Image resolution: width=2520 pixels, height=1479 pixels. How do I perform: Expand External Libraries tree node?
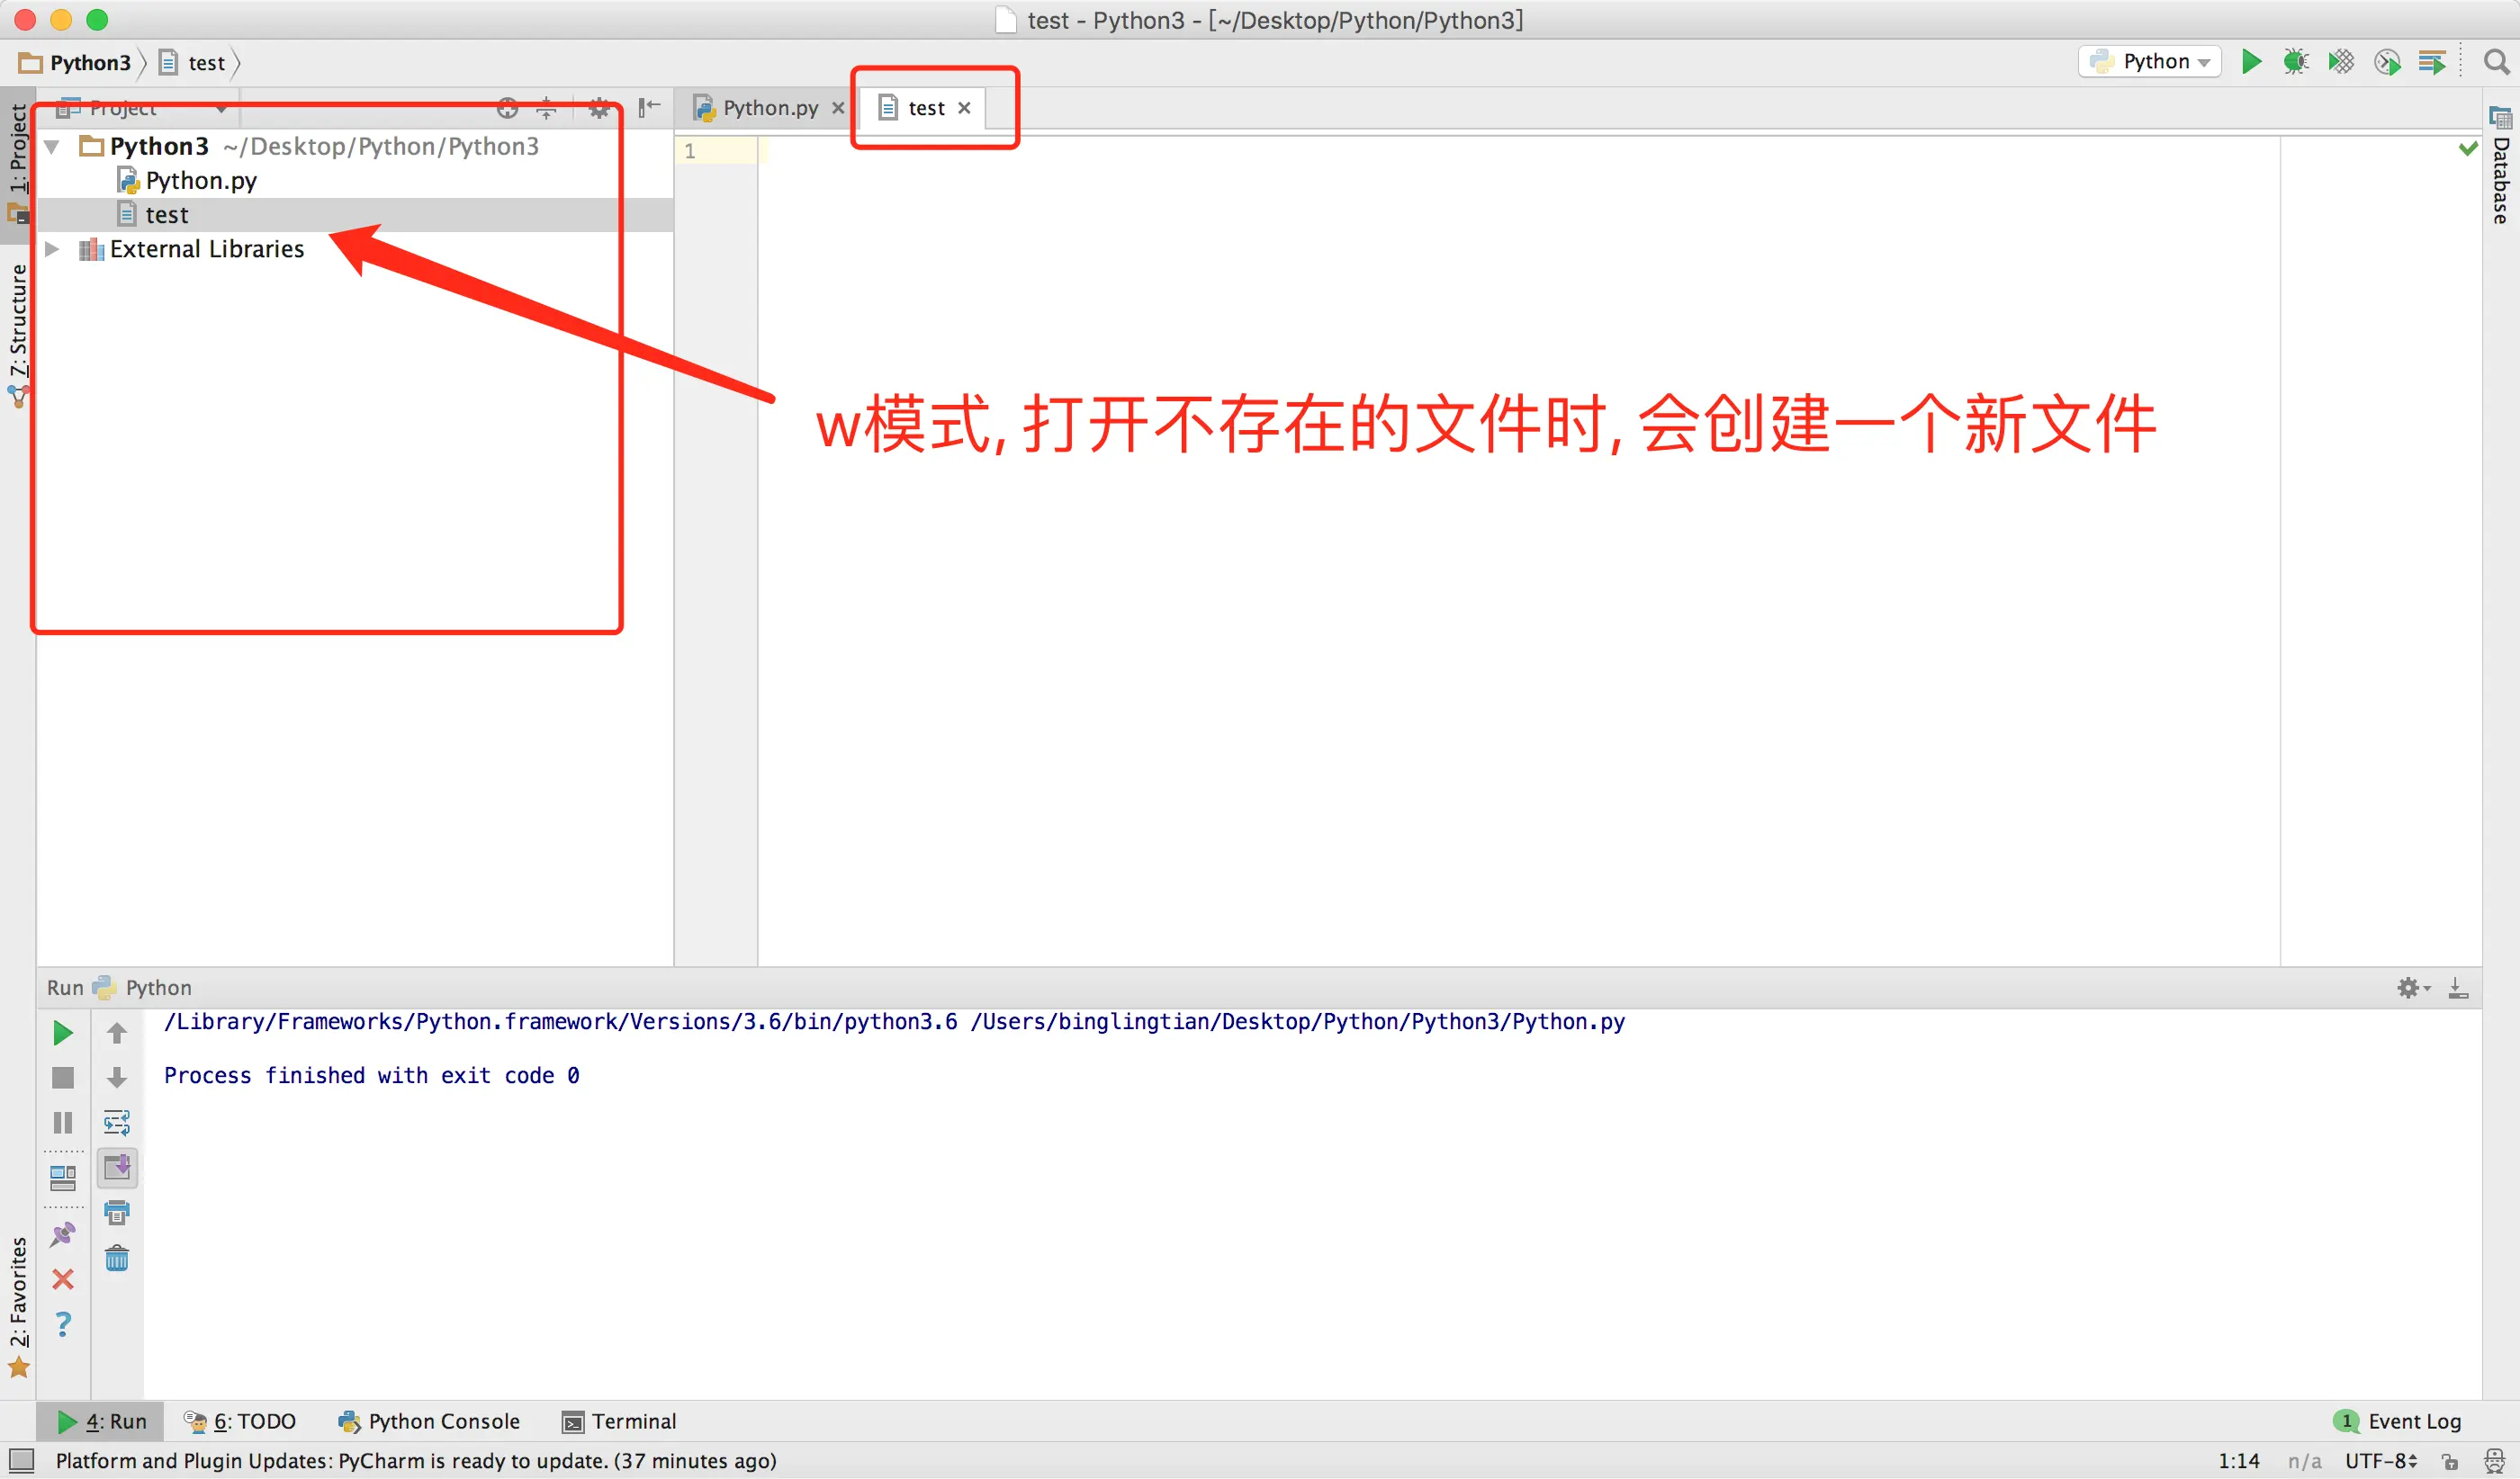52,249
